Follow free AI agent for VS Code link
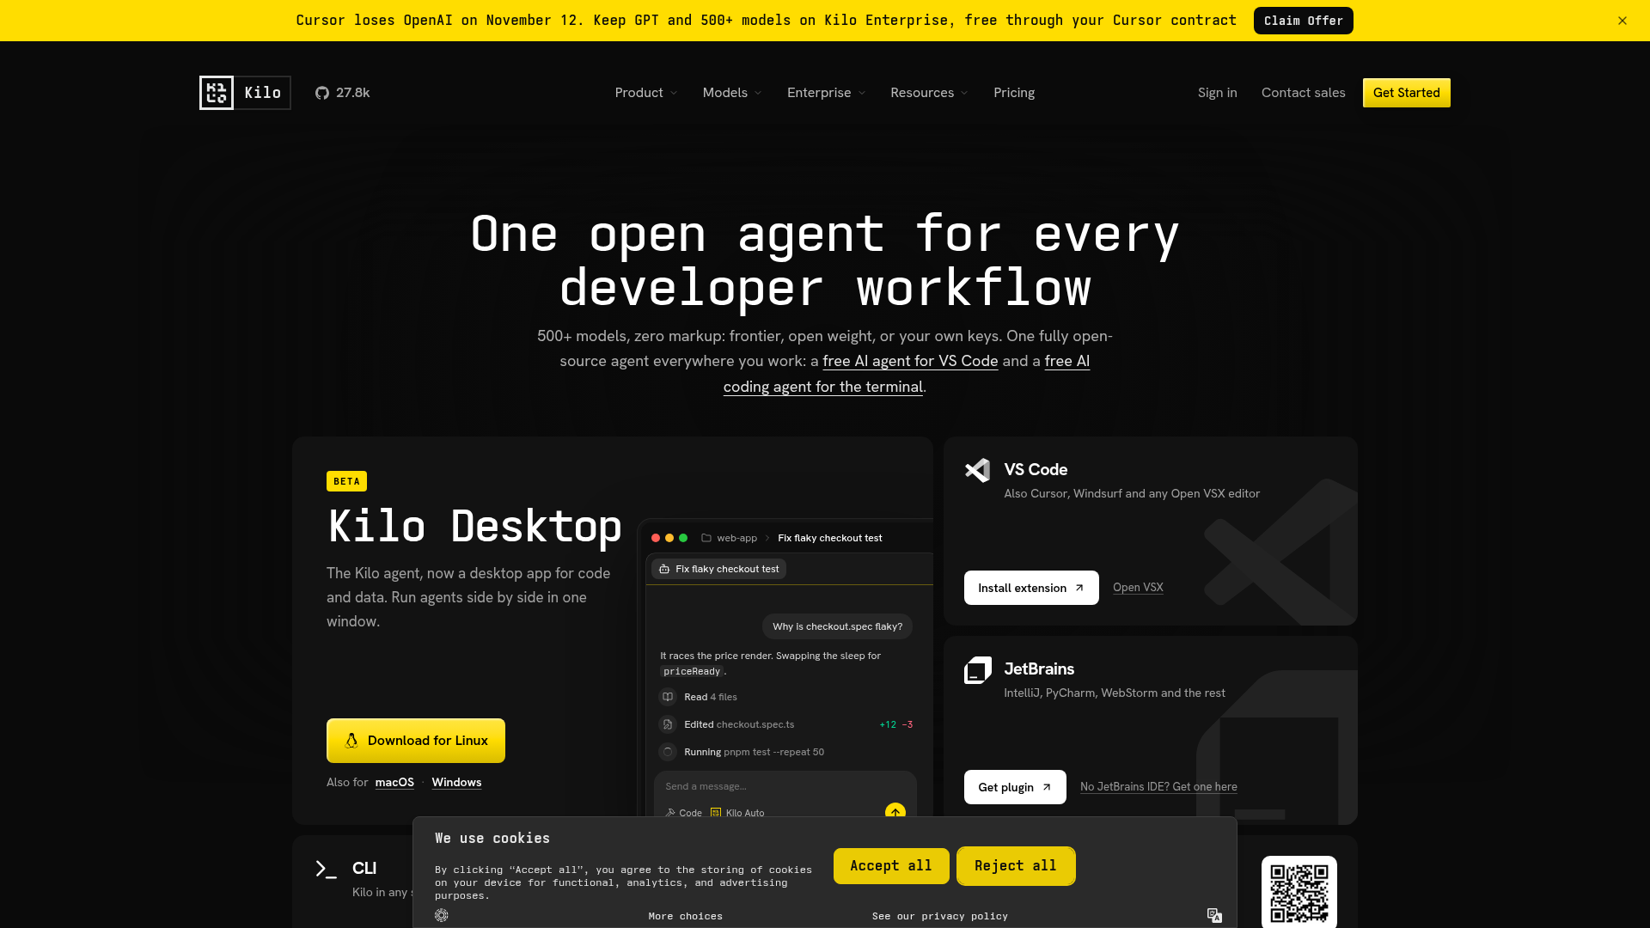Viewport: 1650px width, 928px height. [x=910, y=362]
